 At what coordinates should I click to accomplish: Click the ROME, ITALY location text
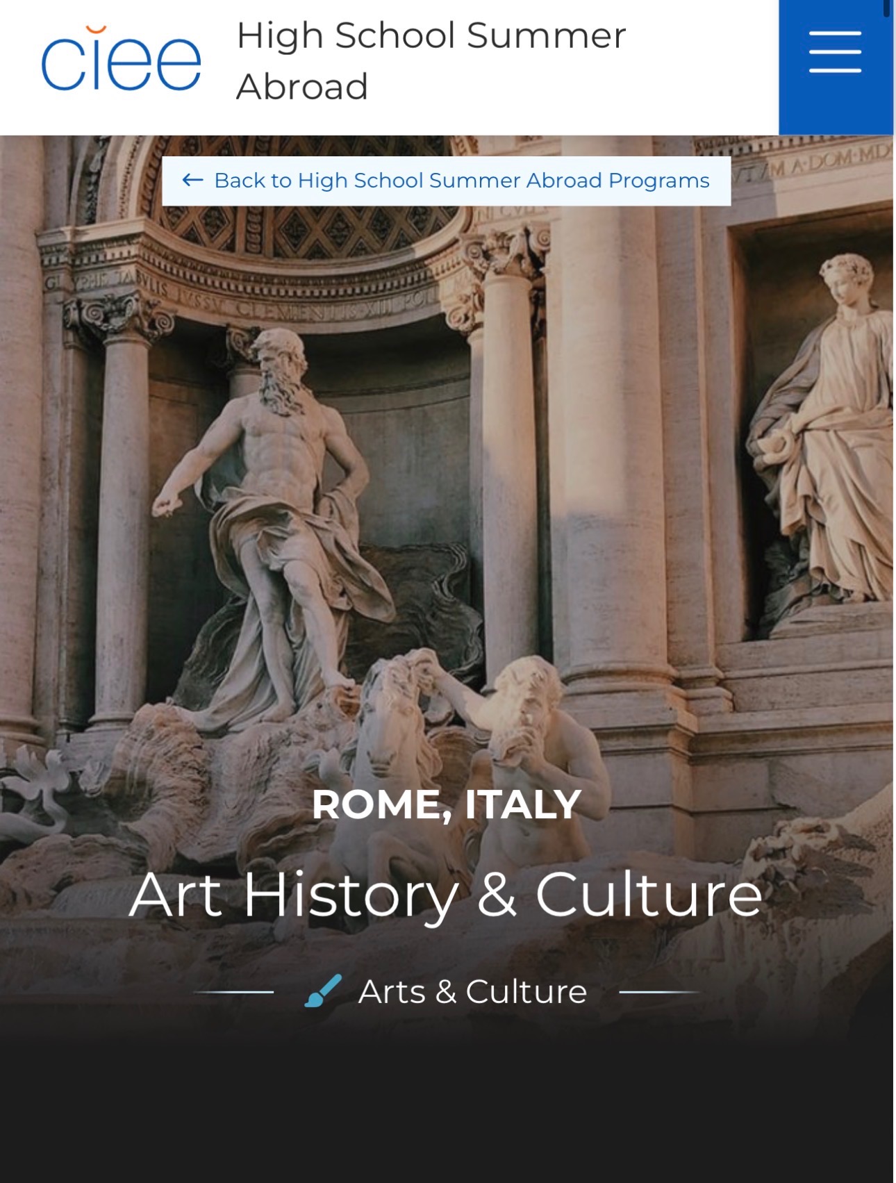pyautogui.click(x=446, y=804)
